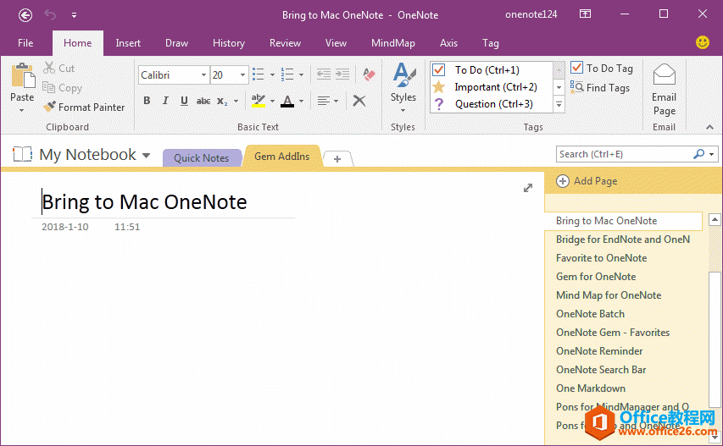The height and width of the screenshot is (446, 723).
Task: Click Find Tags button
Action: [x=600, y=87]
